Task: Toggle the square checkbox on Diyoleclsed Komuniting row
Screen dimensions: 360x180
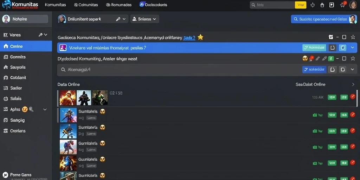Action: [344, 59]
